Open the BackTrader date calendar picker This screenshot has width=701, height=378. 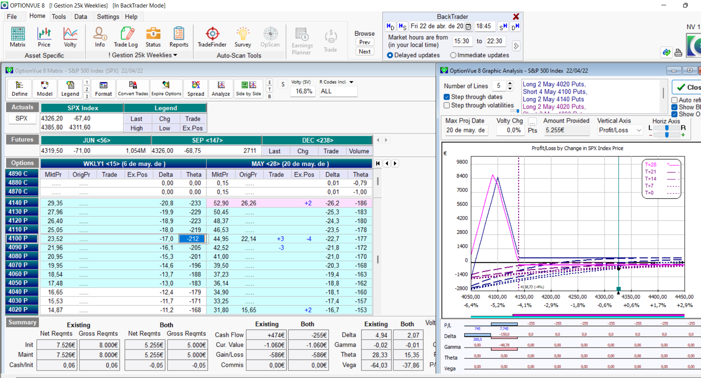468,26
